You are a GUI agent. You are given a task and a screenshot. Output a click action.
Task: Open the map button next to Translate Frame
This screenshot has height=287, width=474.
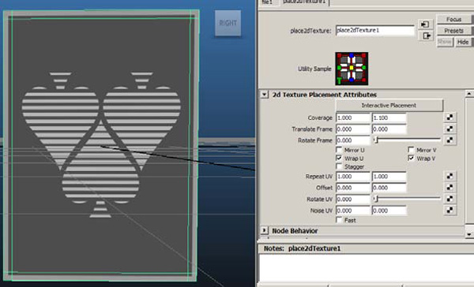(450, 129)
